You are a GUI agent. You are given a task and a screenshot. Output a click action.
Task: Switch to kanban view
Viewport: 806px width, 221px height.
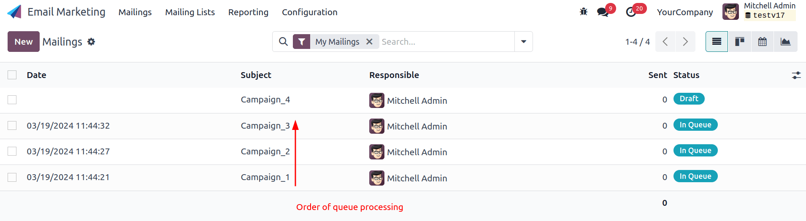click(739, 42)
